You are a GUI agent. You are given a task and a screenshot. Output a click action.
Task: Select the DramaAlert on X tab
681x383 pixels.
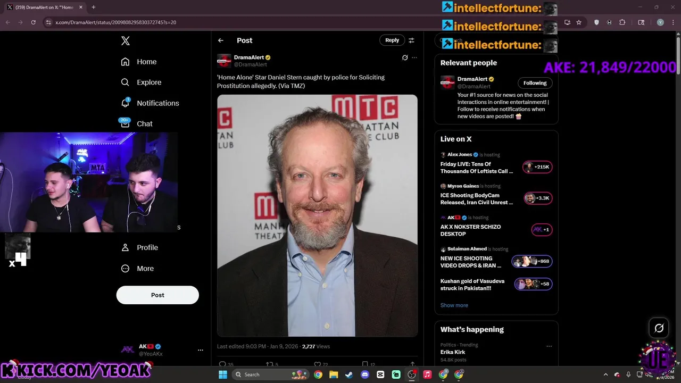[x=44, y=7]
